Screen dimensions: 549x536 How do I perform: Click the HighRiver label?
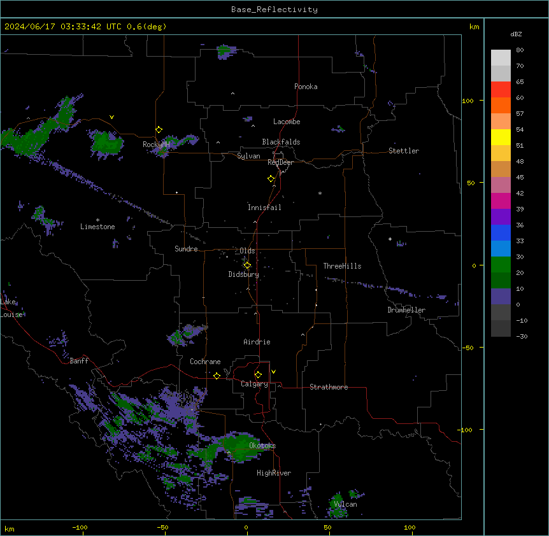click(273, 473)
